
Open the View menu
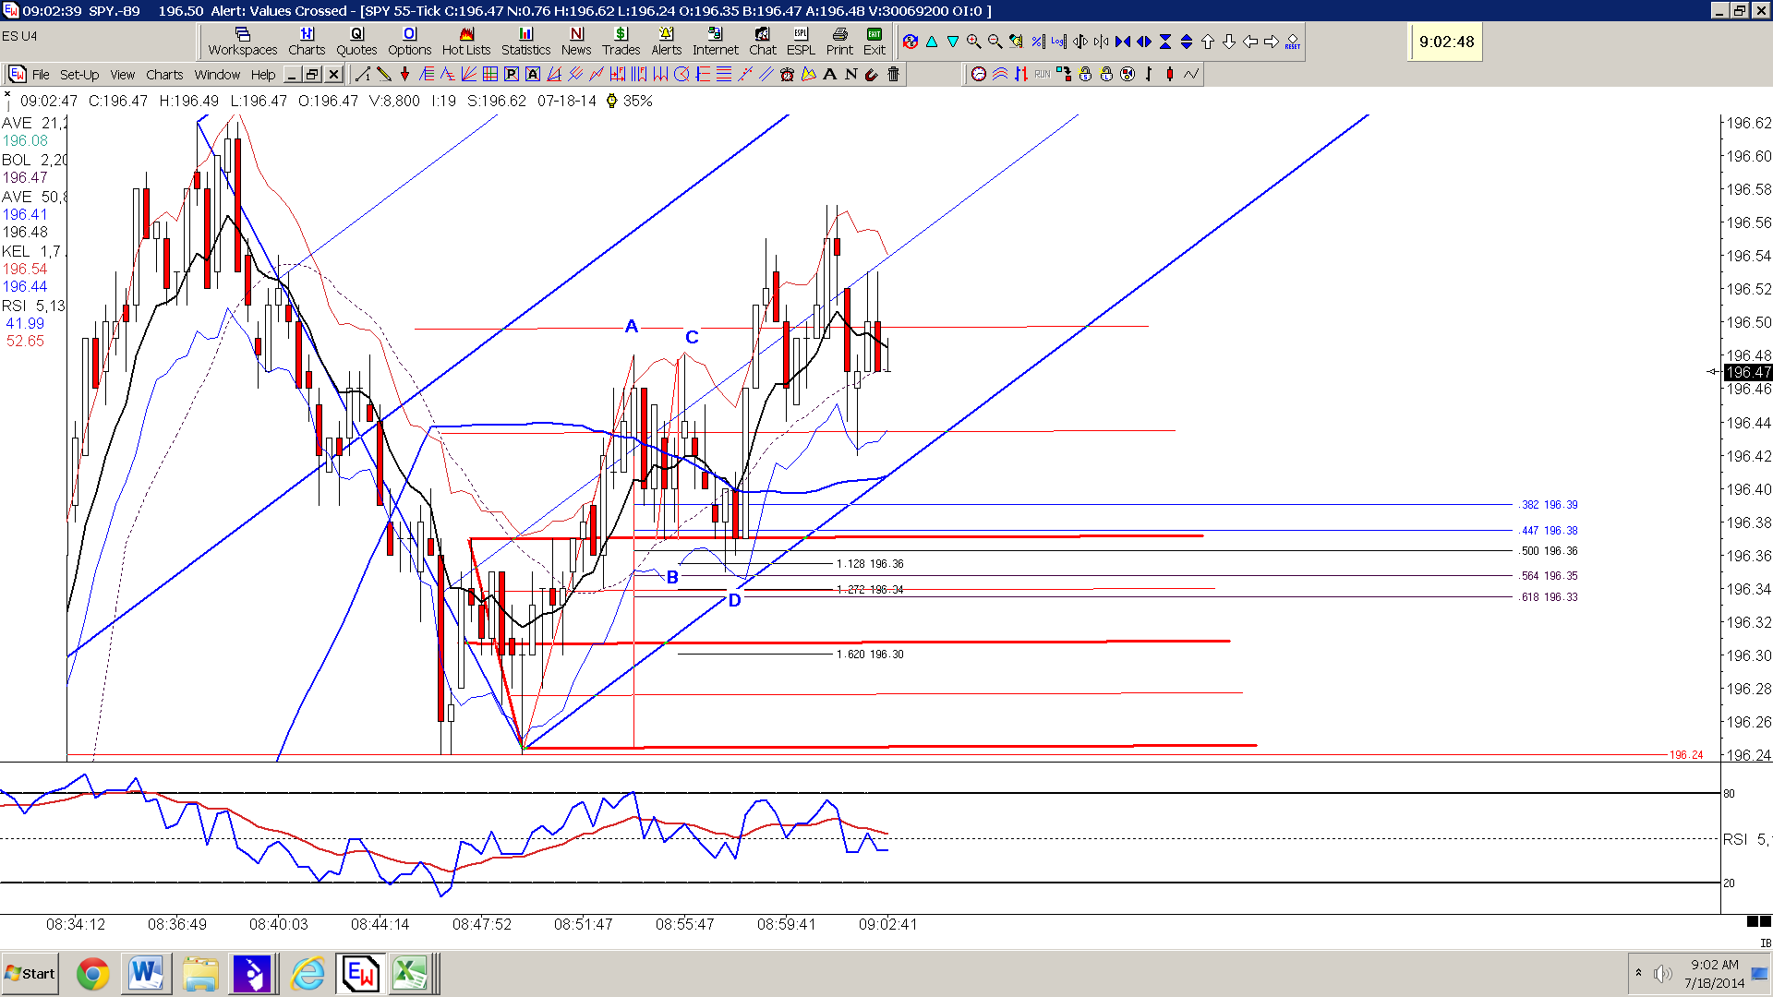123,75
